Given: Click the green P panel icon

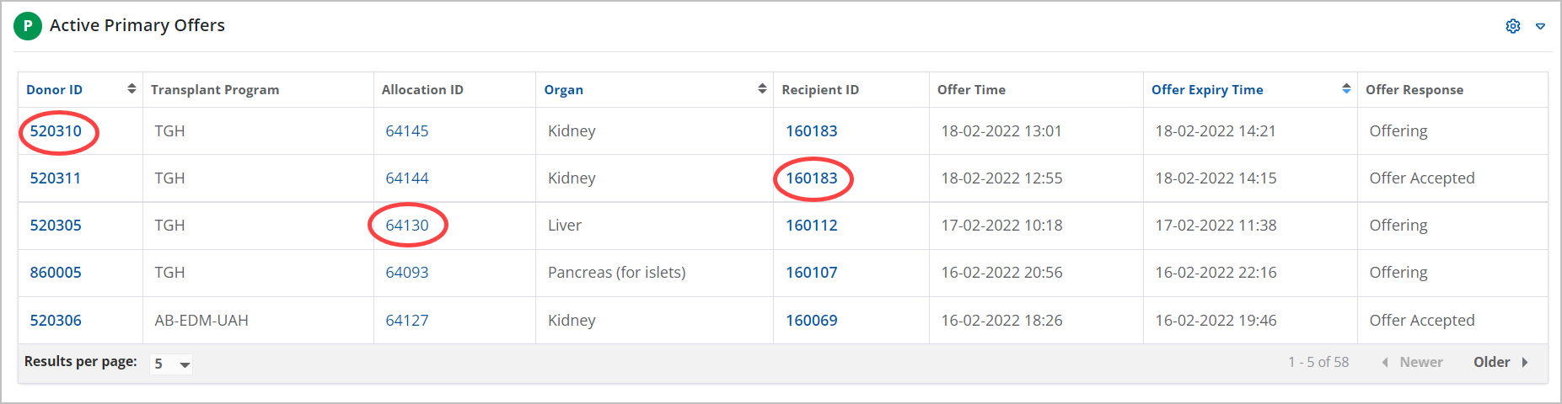Looking at the screenshot, I should point(28,26).
